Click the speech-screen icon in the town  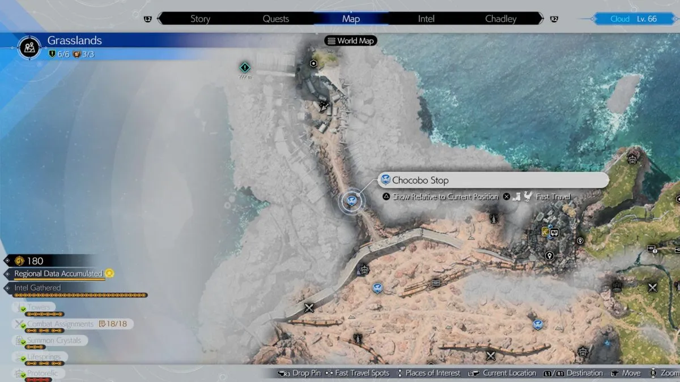pyautogui.click(x=555, y=232)
